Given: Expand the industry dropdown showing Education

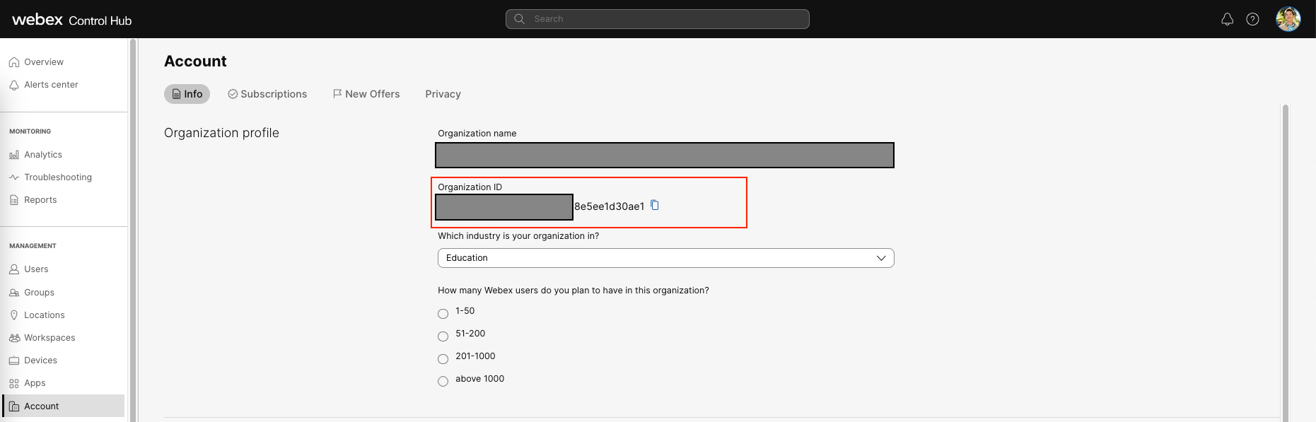Looking at the screenshot, I should click(x=665, y=258).
